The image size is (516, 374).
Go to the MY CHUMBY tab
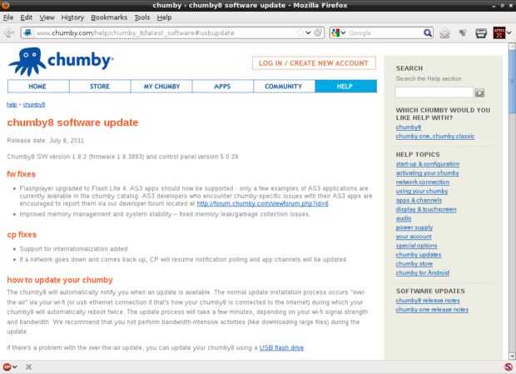161,87
